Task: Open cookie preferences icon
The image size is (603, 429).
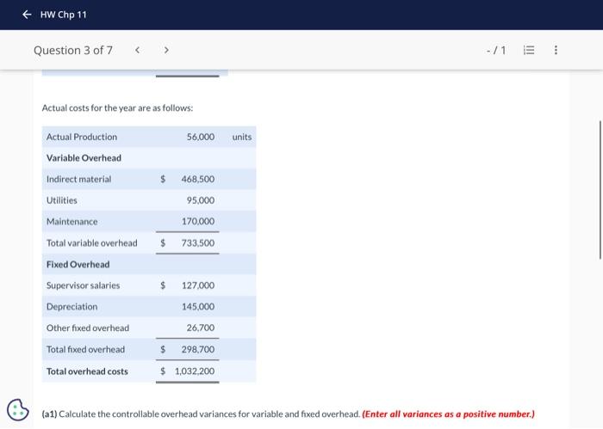Action: [x=18, y=410]
